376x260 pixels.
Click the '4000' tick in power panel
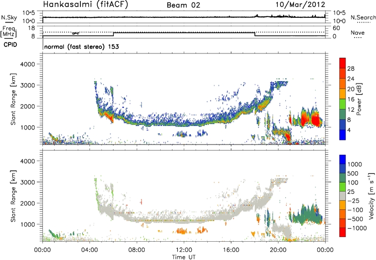tap(27, 64)
